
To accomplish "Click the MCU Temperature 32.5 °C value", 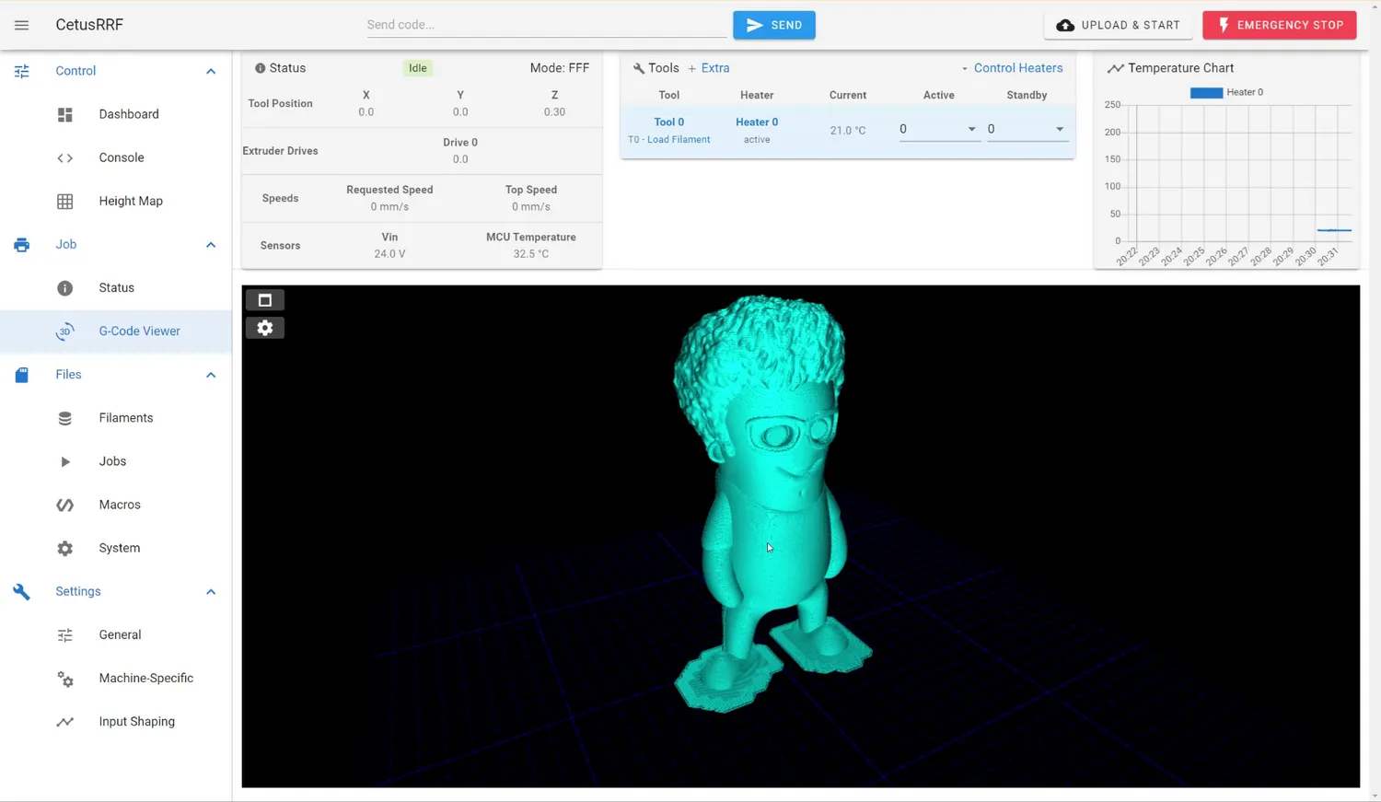I will click(x=531, y=254).
